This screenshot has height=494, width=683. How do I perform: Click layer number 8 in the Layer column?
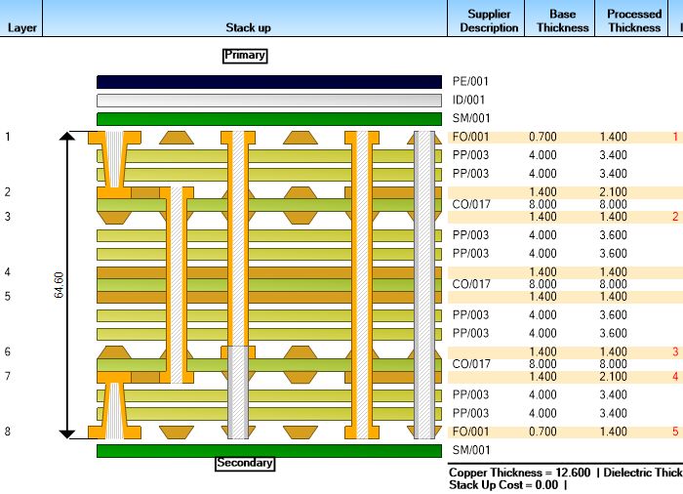pos(8,432)
